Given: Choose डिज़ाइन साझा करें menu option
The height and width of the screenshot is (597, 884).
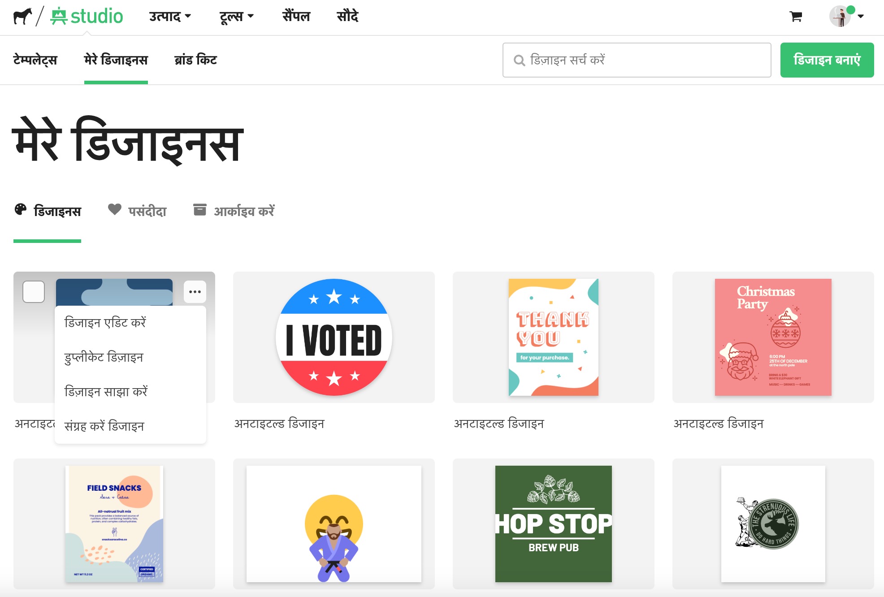Looking at the screenshot, I should [x=106, y=392].
